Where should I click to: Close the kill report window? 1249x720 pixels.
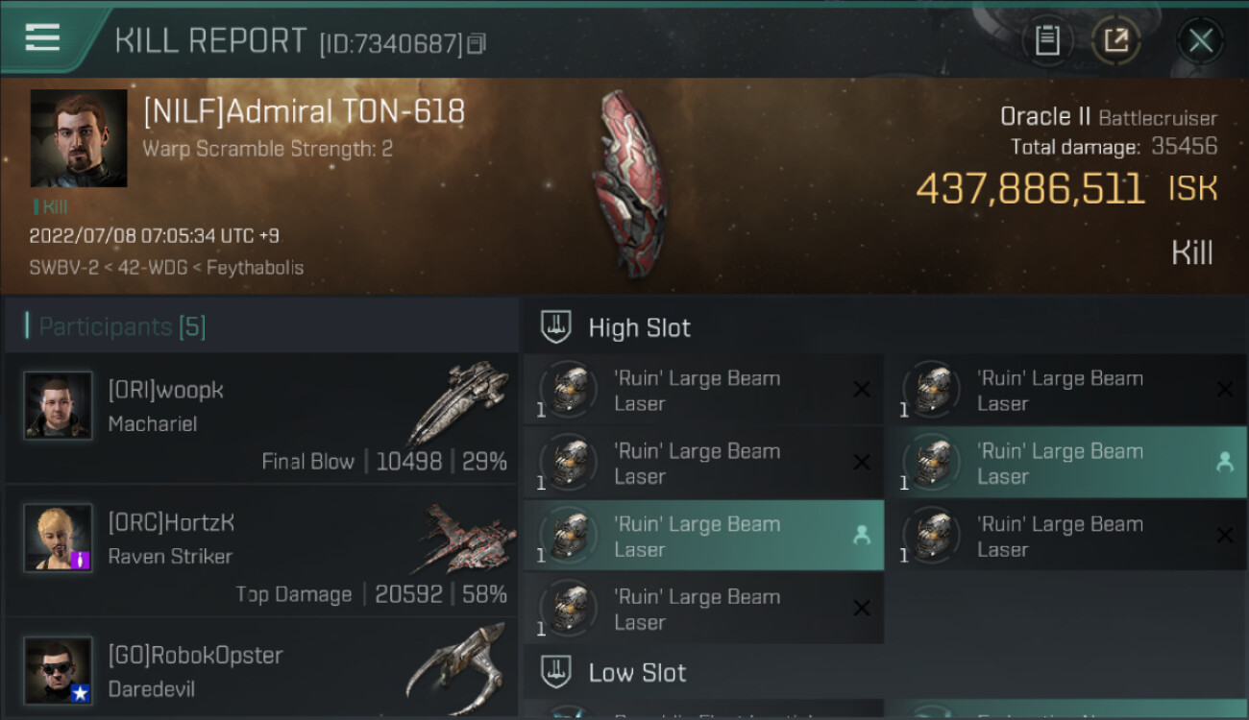pyautogui.click(x=1200, y=40)
